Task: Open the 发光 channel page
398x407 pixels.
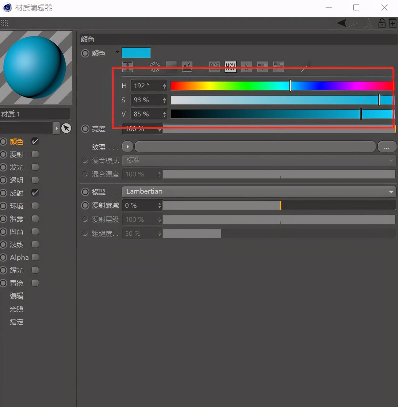Action: pos(17,167)
